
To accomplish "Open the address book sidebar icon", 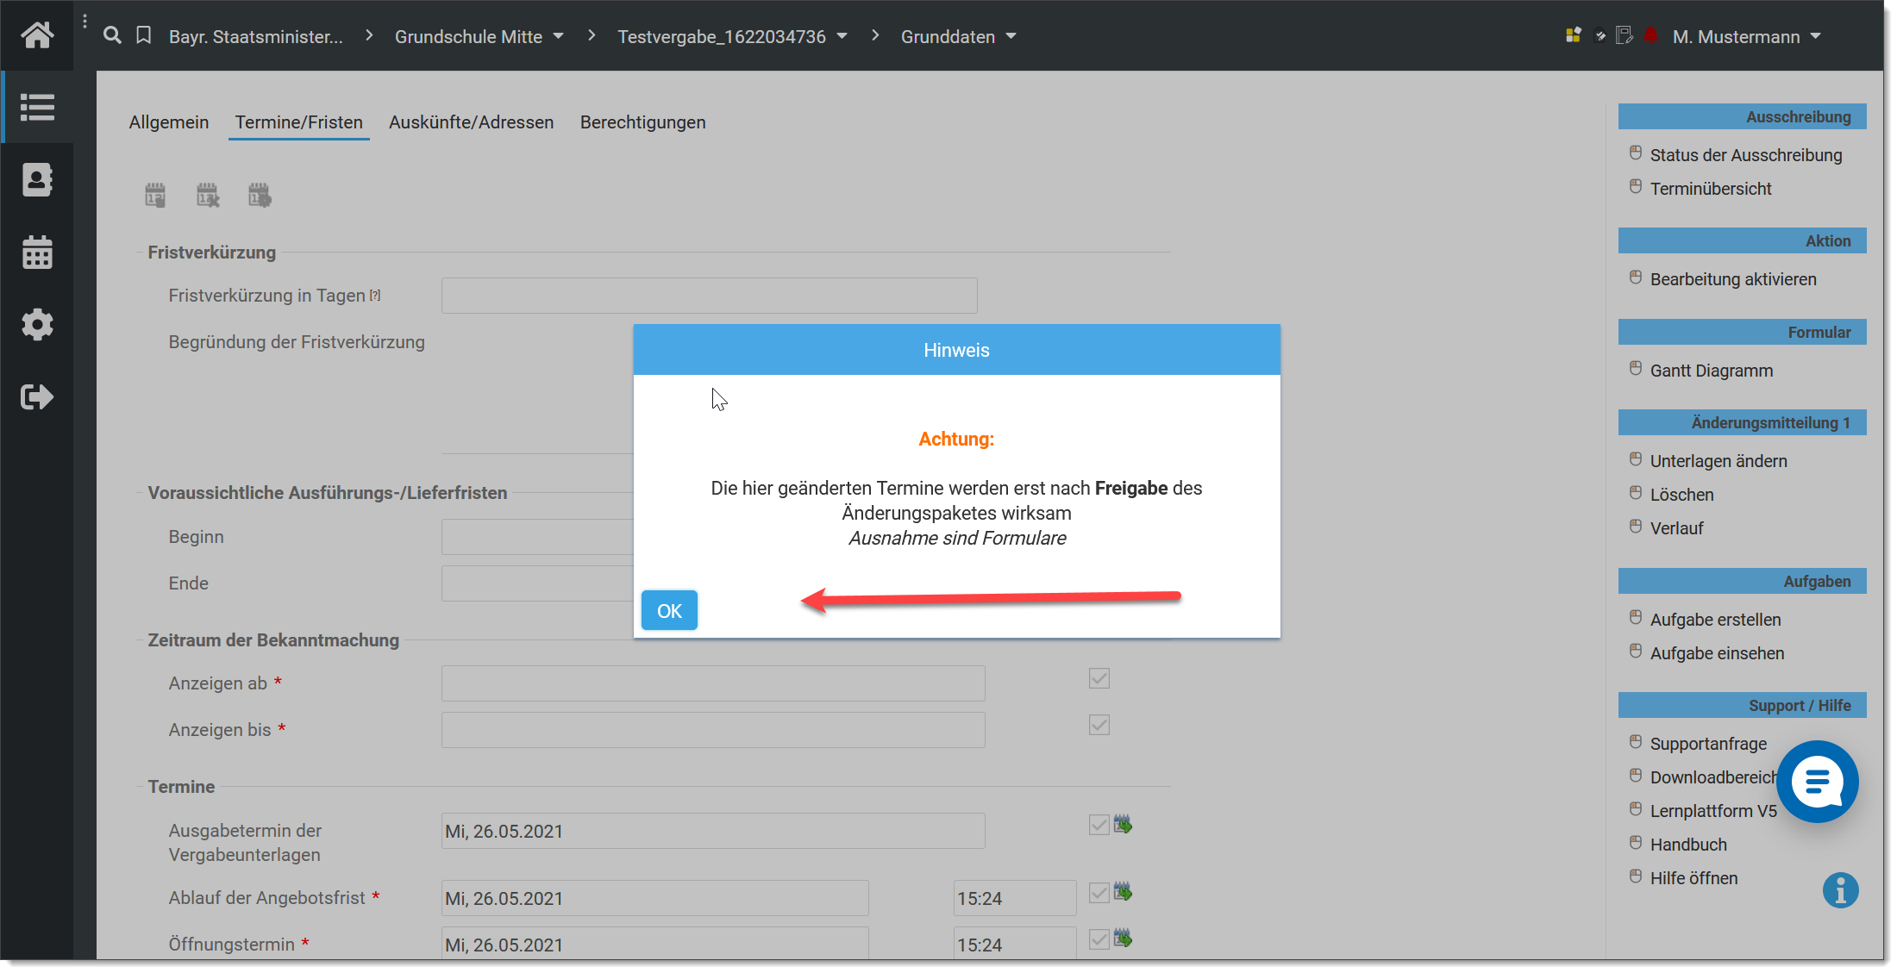I will (37, 179).
